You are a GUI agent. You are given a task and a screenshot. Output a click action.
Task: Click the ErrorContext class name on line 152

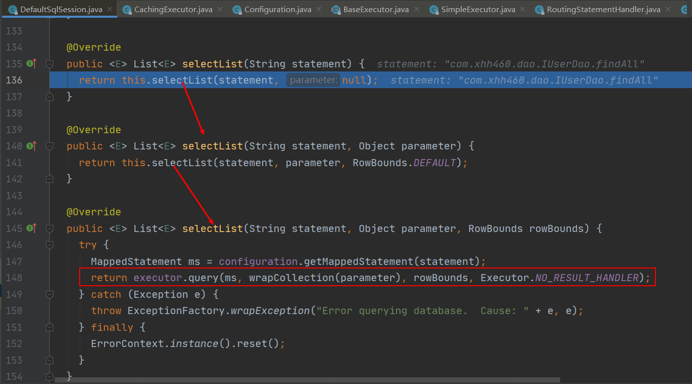tap(127, 343)
